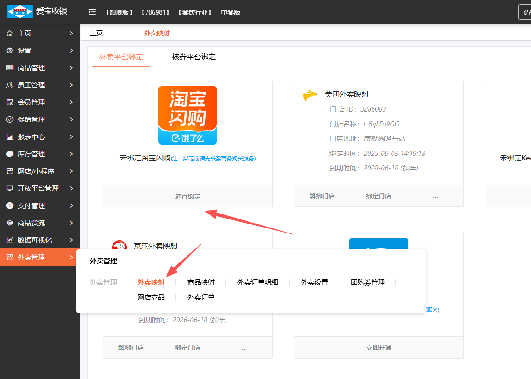Open the 美团 card's more options ellipsis
531x379 pixels.
pos(435,196)
